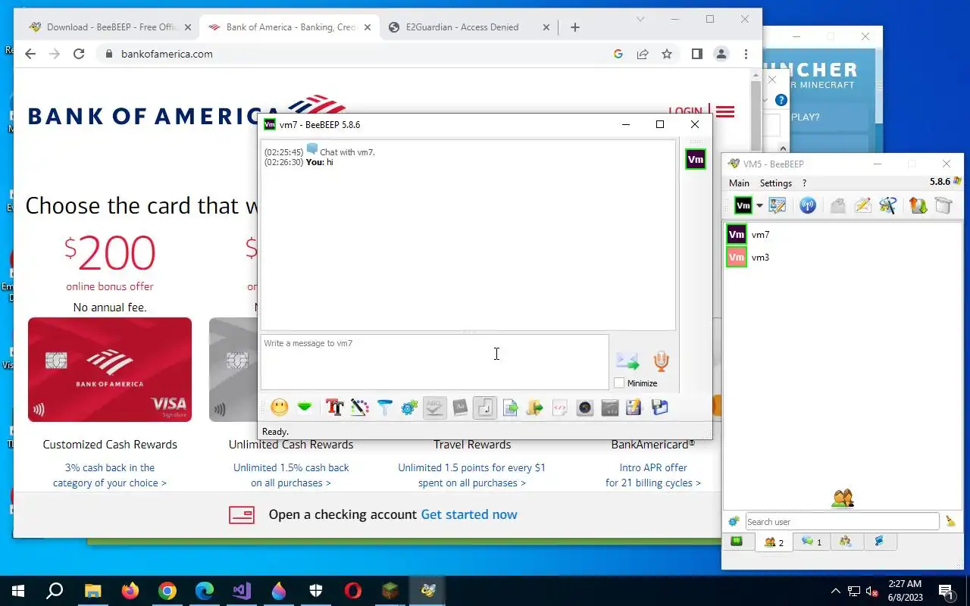Switch to the green square tab
The image size is (970, 606).
[x=737, y=542]
